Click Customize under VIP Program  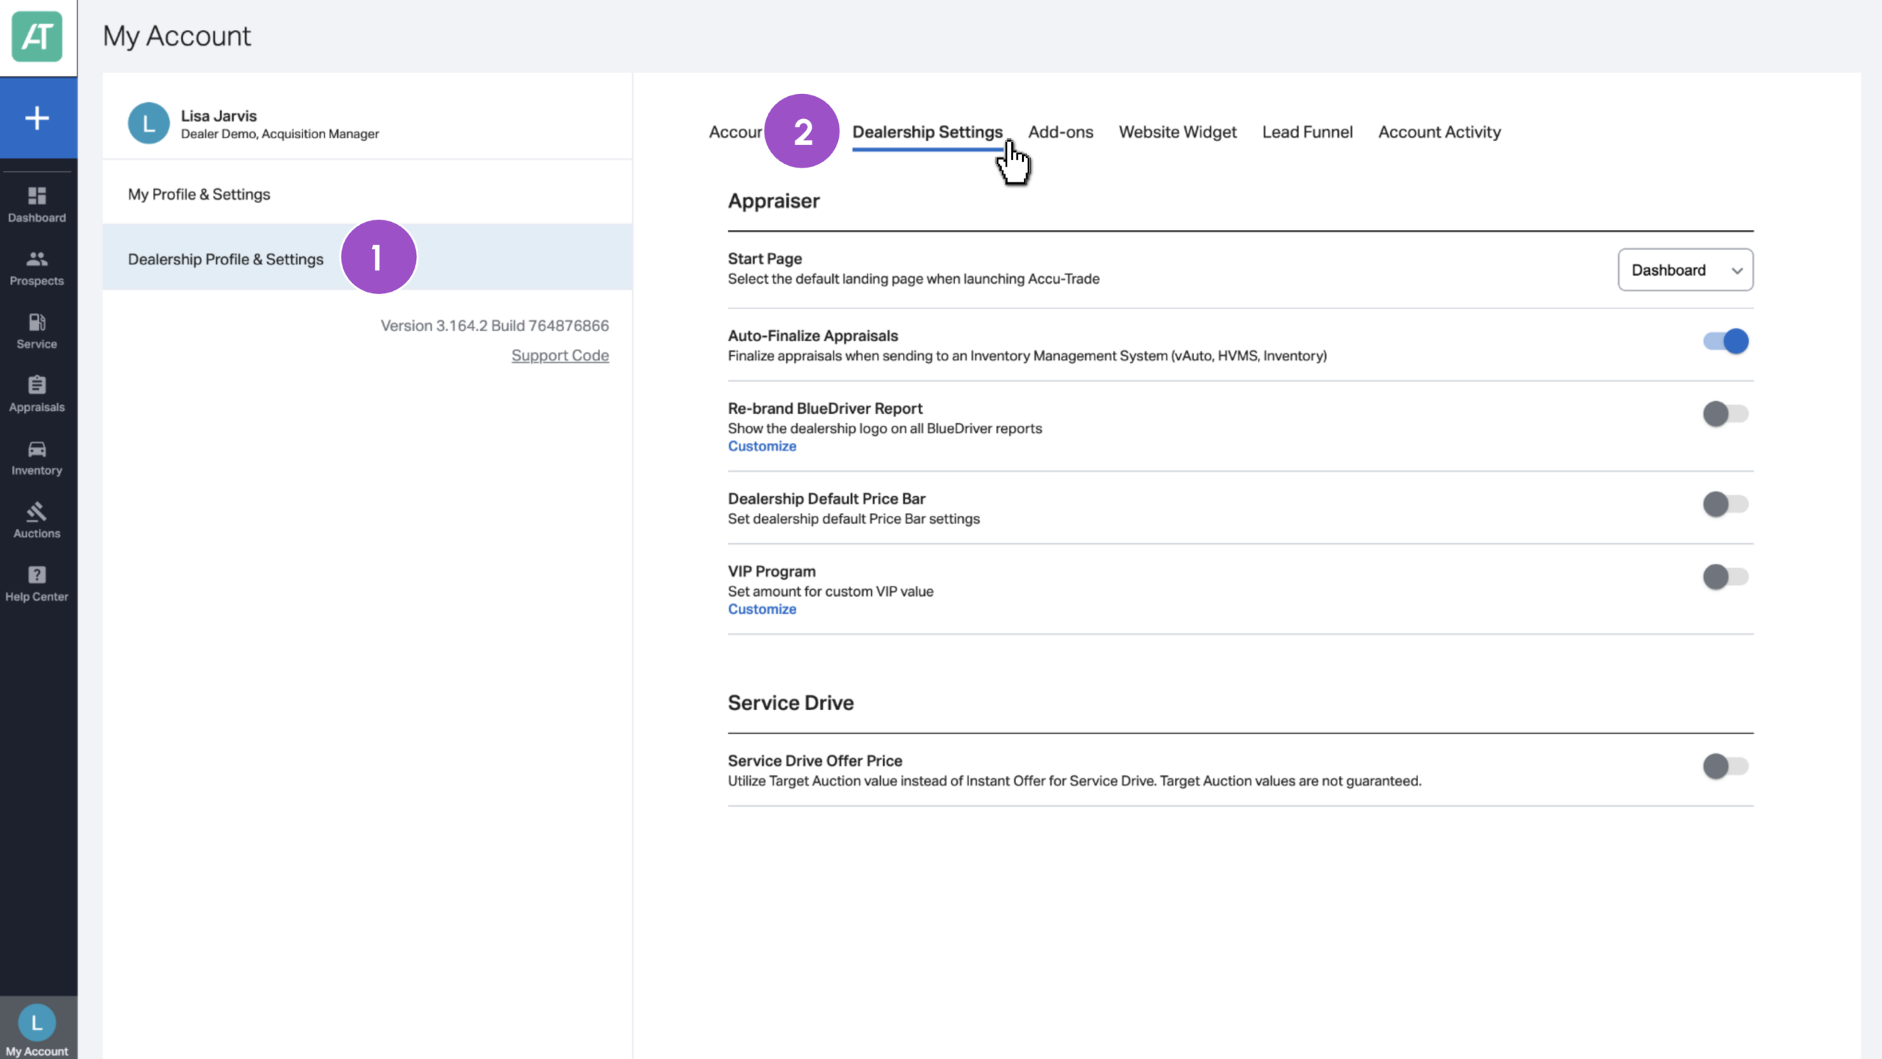(x=762, y=609)
